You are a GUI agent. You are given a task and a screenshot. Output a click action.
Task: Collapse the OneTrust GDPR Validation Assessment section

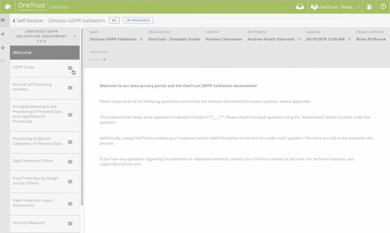coord(75,36)
